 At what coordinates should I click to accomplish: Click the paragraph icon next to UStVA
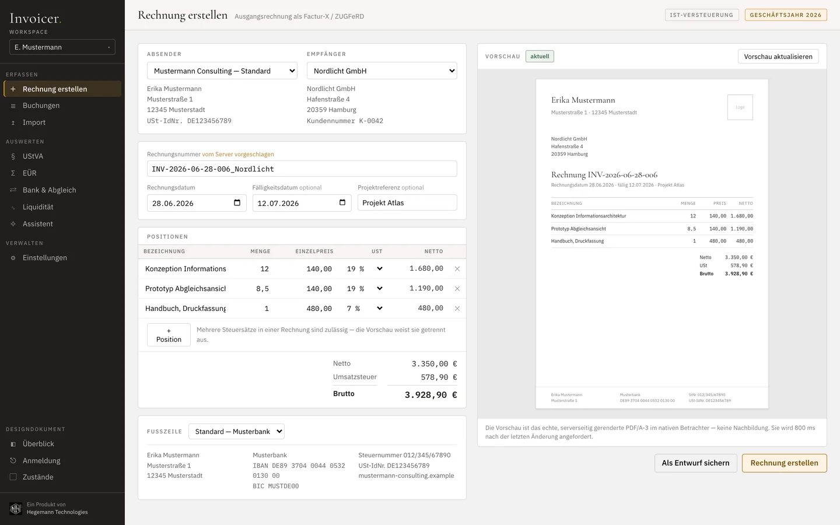click(13, 156)
